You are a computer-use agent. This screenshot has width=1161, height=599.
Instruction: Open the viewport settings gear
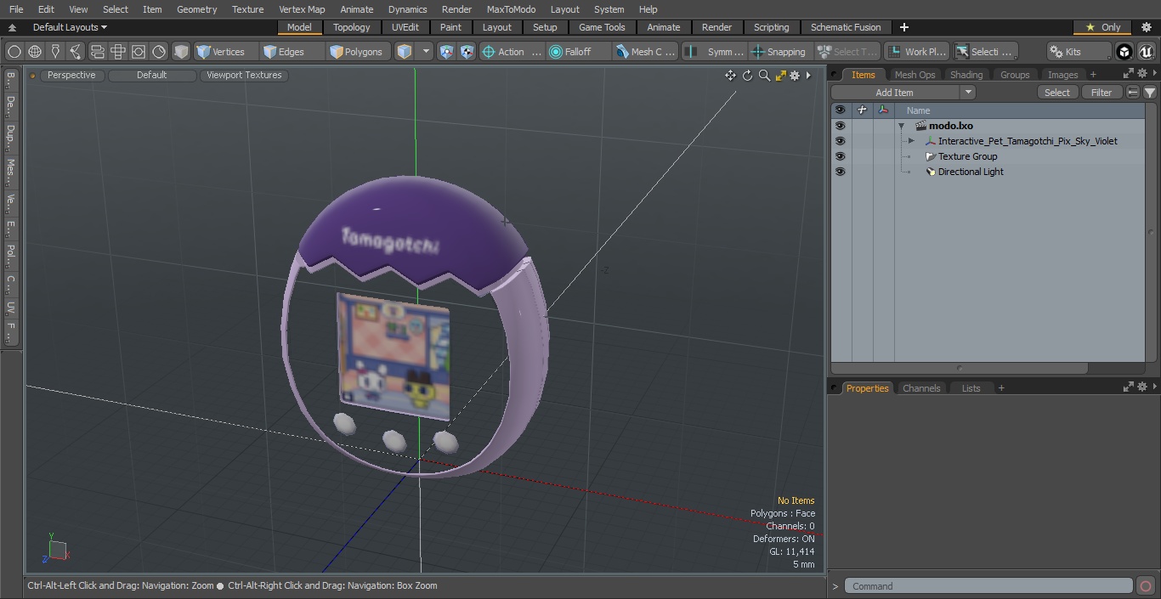pyautogui.click(x=795, y=76)
